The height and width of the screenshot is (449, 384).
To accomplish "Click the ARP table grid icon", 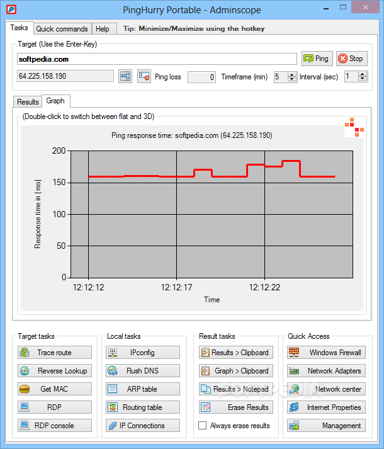I will coord(113,389).
